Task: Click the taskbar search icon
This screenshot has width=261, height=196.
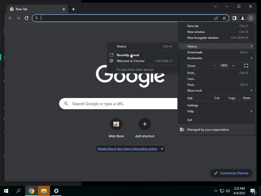Action: tap(18, 191)
